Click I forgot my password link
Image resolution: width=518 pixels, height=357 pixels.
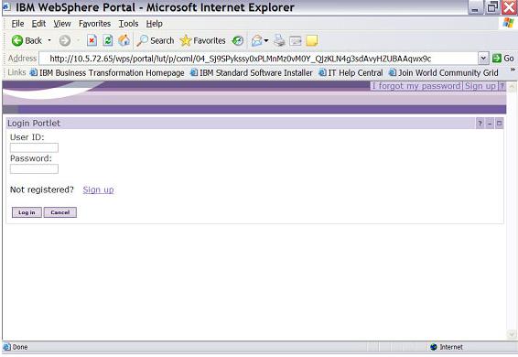[x=415, y=86]
